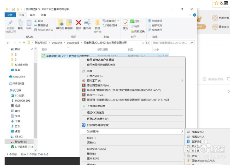The height and width of the screenshot is (165, 239).
Task: Click Invert selection (反向选择) in ribbon
Action: click(155, 30)
